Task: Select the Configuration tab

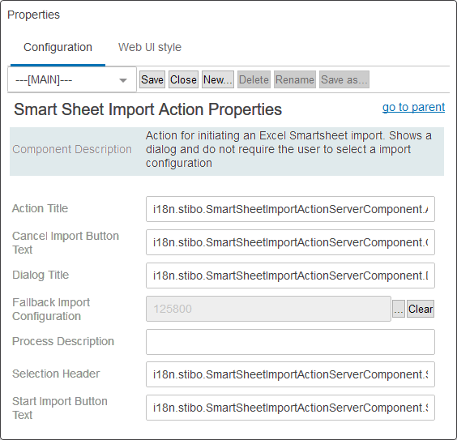Action: pos(58,47)
